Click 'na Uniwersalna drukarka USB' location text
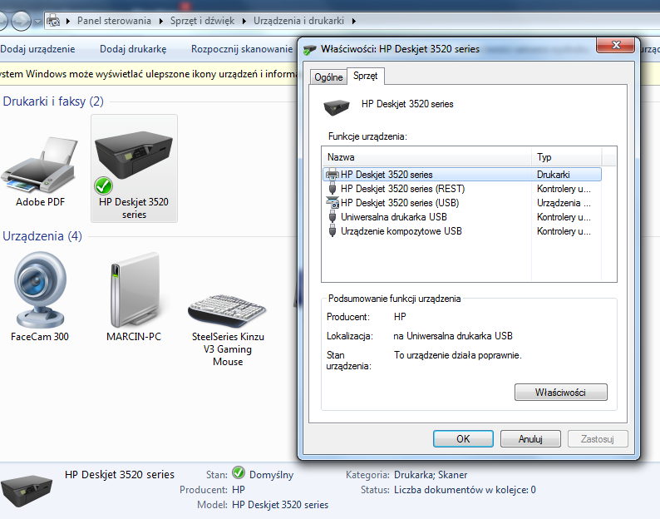Screen dimensions: 660x519 453,336
